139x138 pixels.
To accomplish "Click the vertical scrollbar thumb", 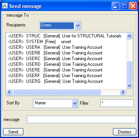I will coord(129,71).
